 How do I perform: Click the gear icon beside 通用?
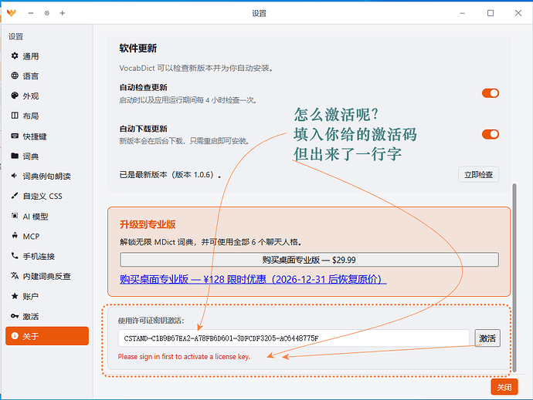coord(15,55)
